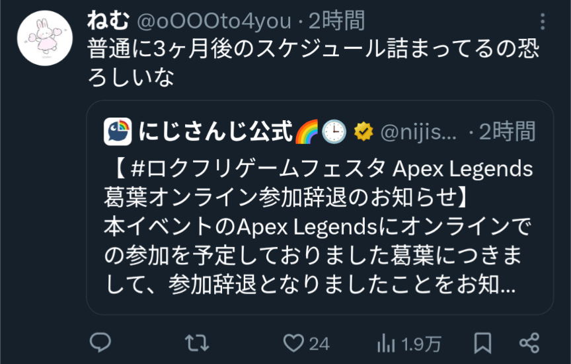The height and width of the screenshot is (364, 571).
Task: Click the quoted author name にじさんじ公式
Action: pos(215,131)
